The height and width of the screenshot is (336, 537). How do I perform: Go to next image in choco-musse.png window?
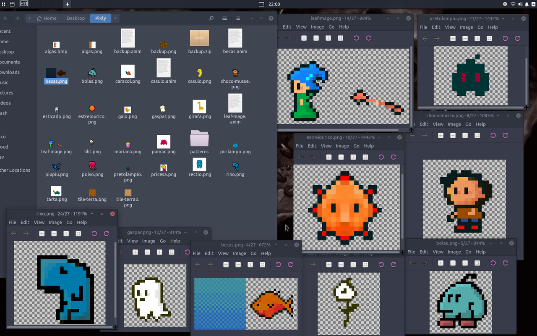point(425,135)
